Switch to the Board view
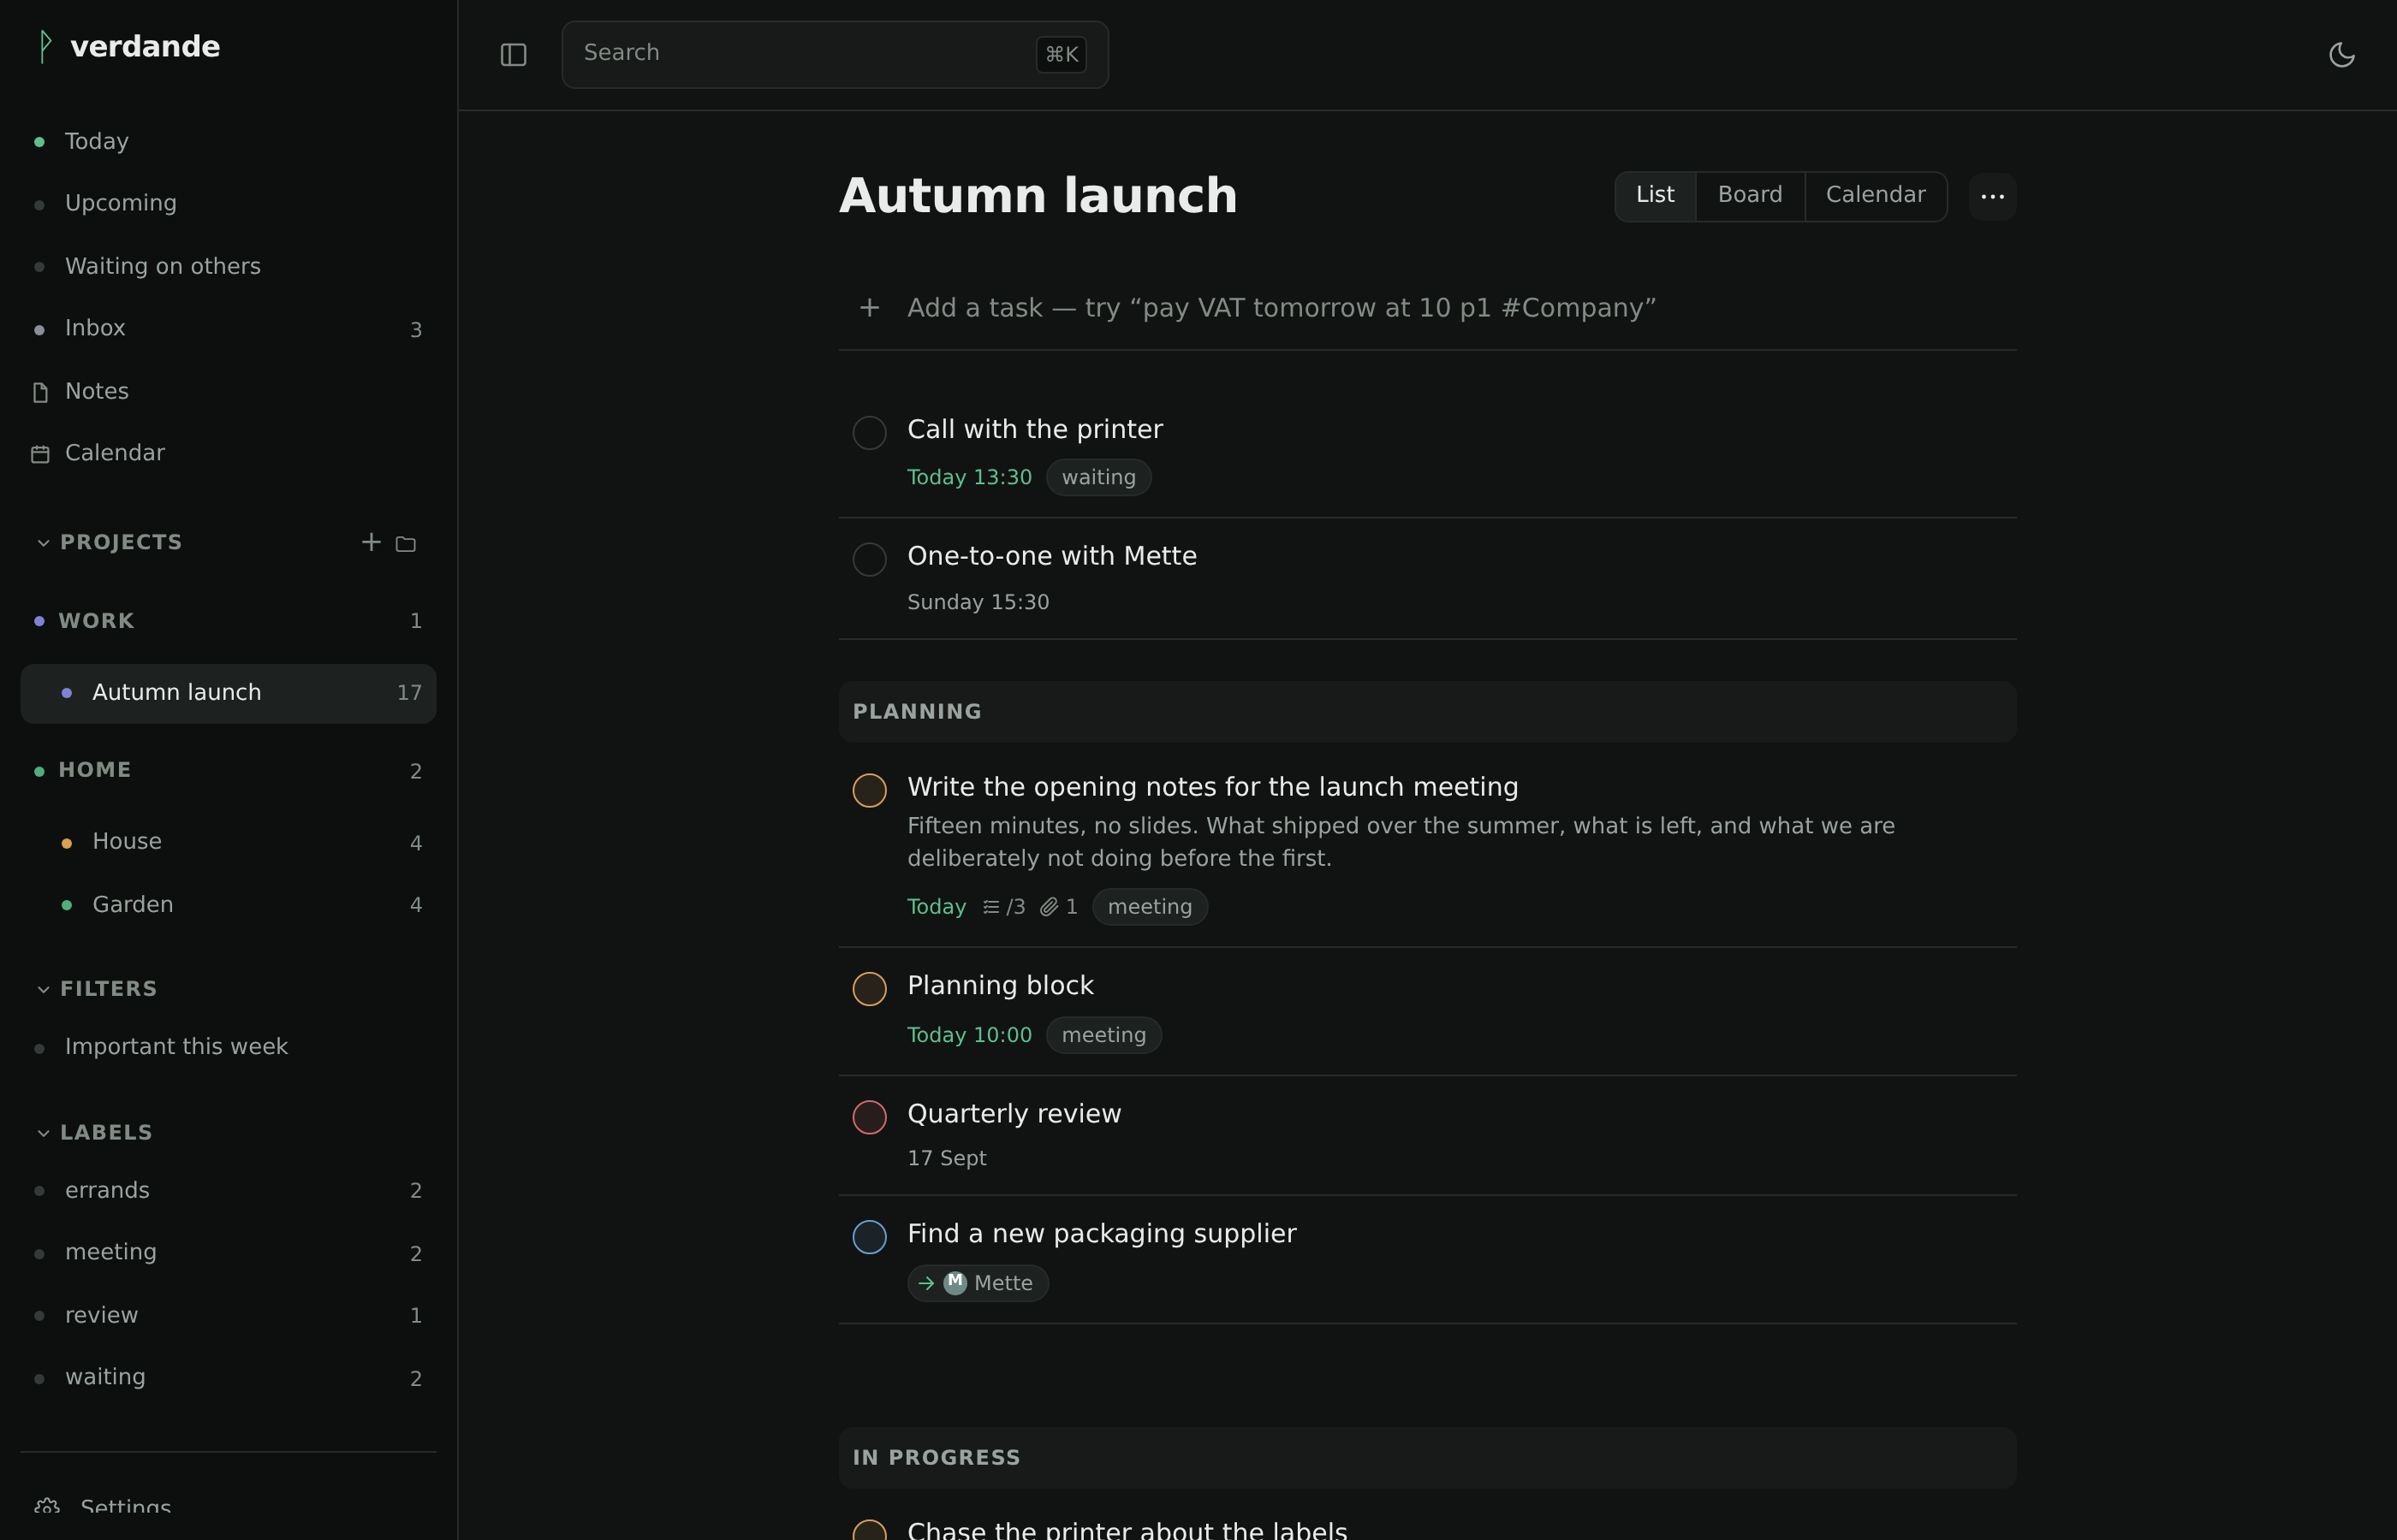 pyautogui.click(x=1750, y=195)
